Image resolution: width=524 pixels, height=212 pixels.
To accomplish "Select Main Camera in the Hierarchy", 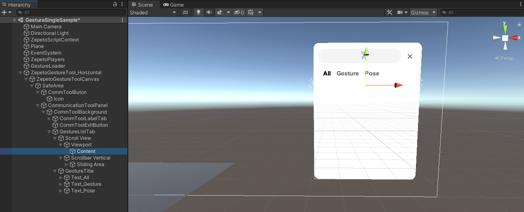I will pyautogui.click(x=46, y=27).
